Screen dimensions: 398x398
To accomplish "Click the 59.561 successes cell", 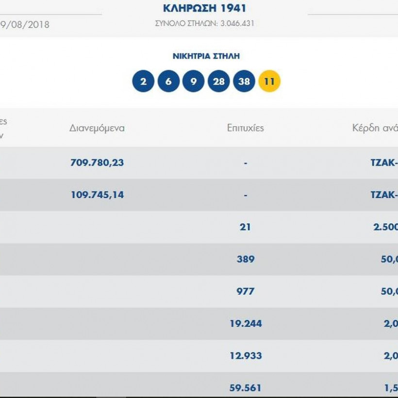I will 245,387.
